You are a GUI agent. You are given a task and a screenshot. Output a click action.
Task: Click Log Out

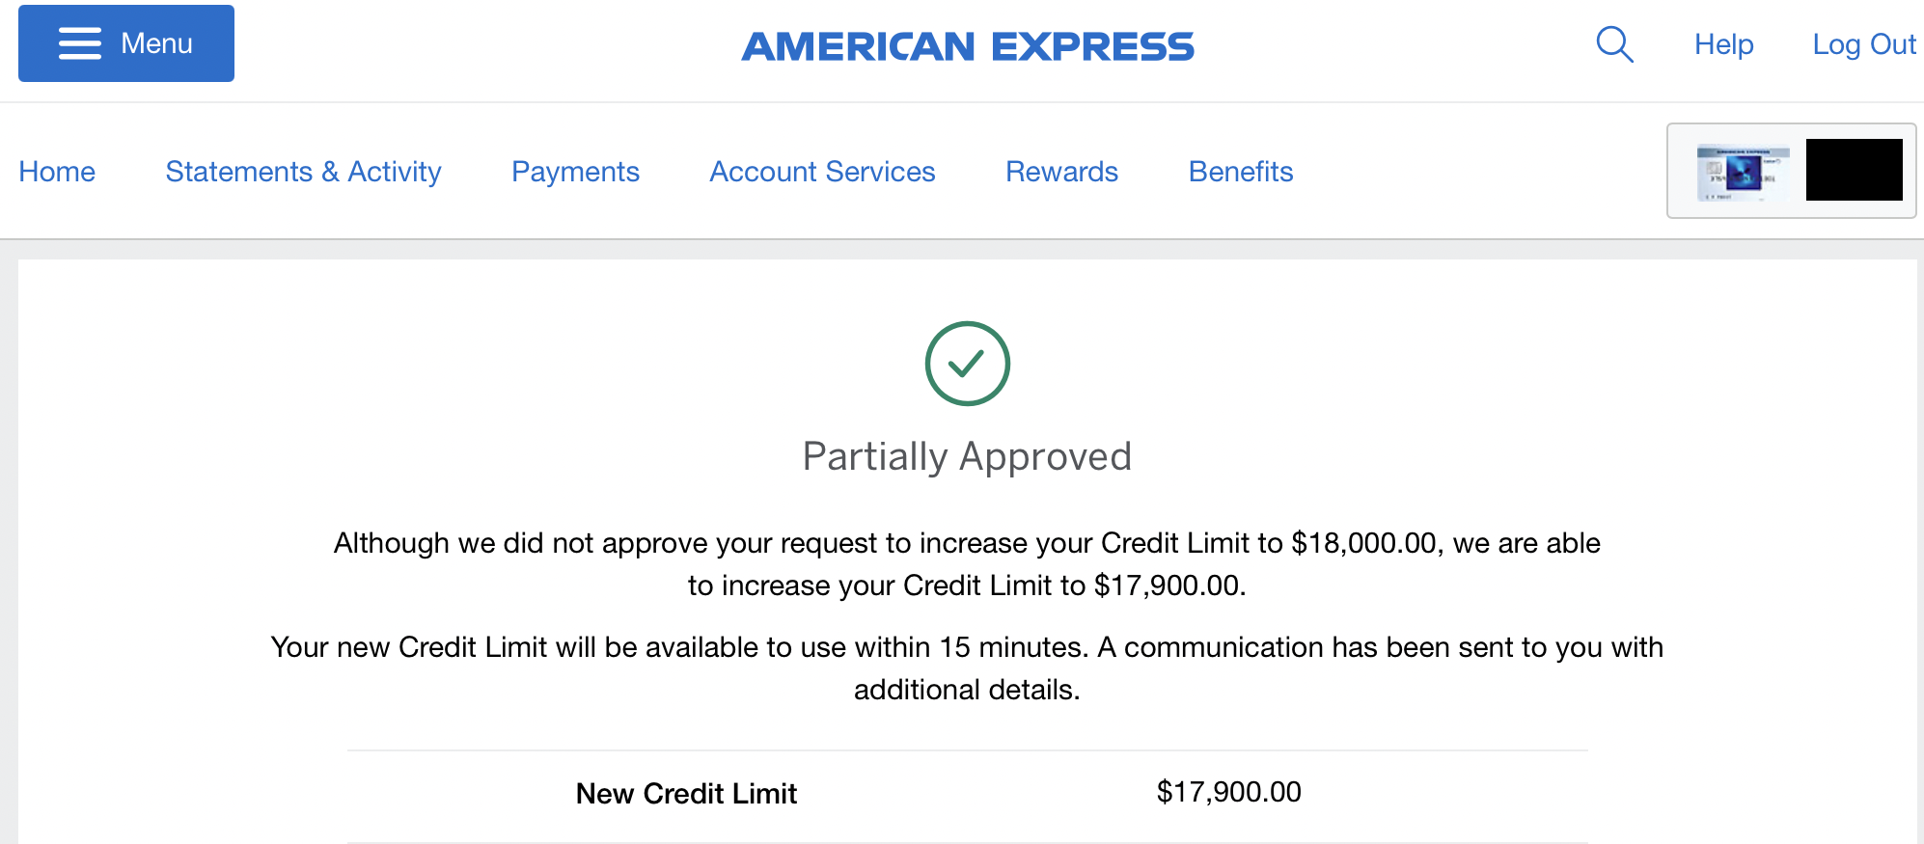pos(1863,44)
